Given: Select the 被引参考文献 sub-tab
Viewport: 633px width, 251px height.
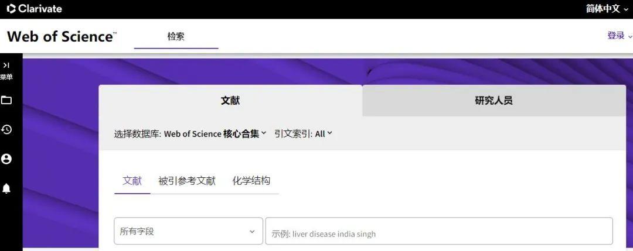Looking at the screenshot, I should [187, 181].
